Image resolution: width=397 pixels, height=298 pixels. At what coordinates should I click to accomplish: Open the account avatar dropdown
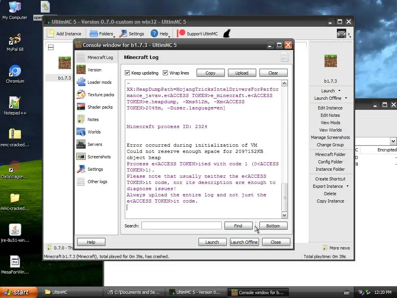tap(344, 34)
